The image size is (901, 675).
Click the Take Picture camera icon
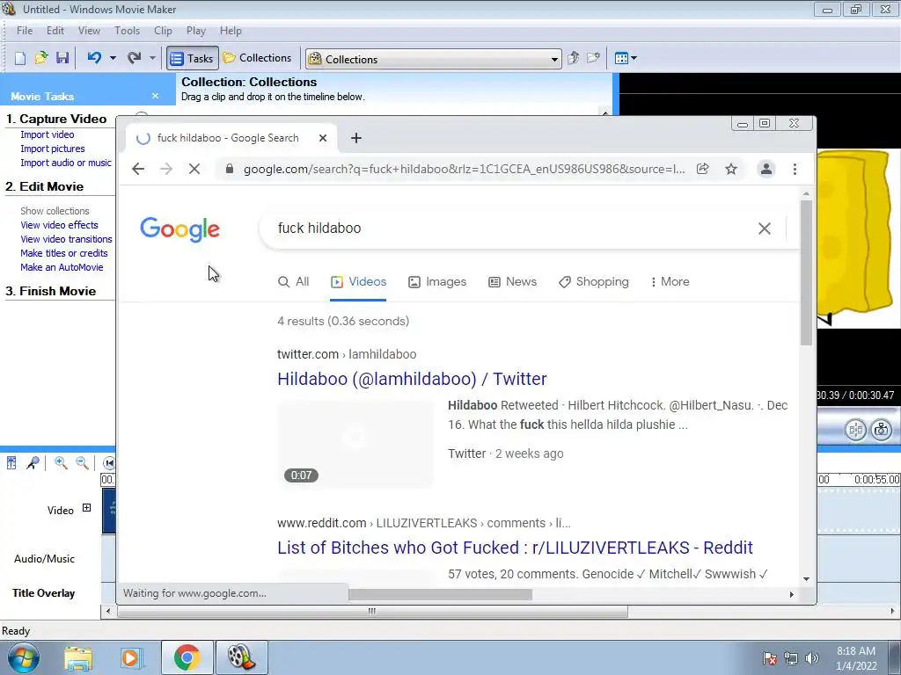point(881,429)
